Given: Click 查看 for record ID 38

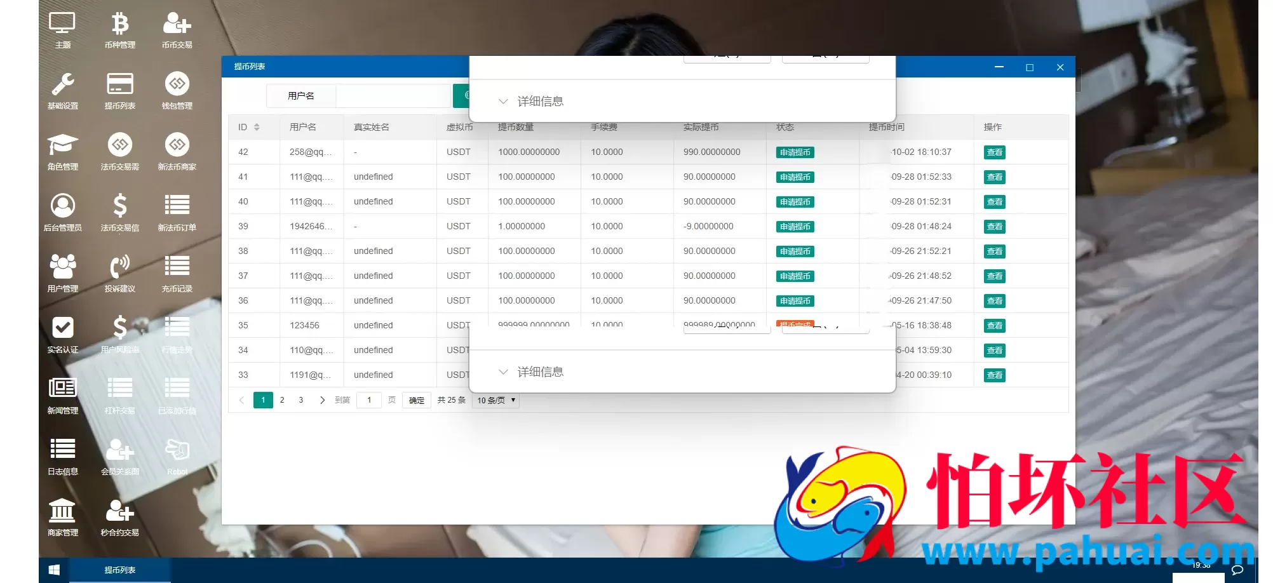Looking at the screenshot, I should click(x=995, y=251).
